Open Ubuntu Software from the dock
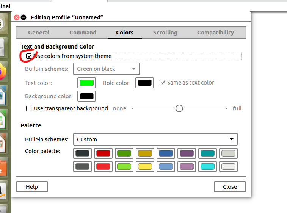Screen dimensions: 287x213 click(x=3, y=167)
